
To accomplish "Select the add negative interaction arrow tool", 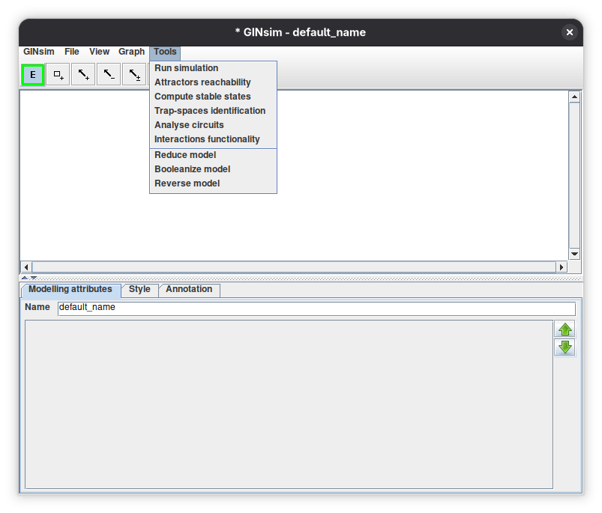I will click(109, 74).
